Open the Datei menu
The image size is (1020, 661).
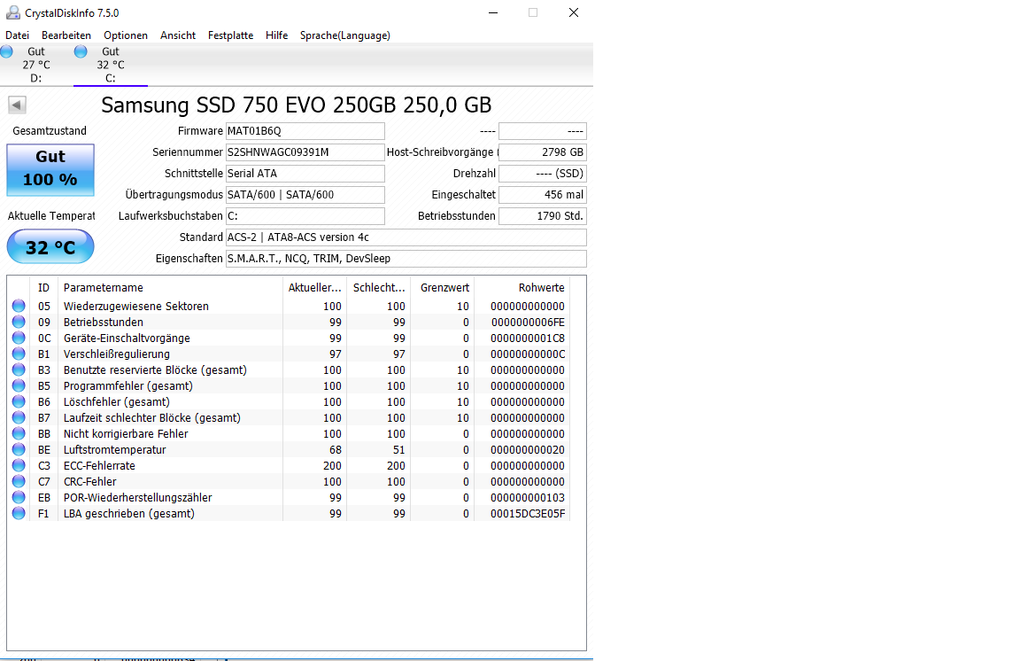[18, 35]
